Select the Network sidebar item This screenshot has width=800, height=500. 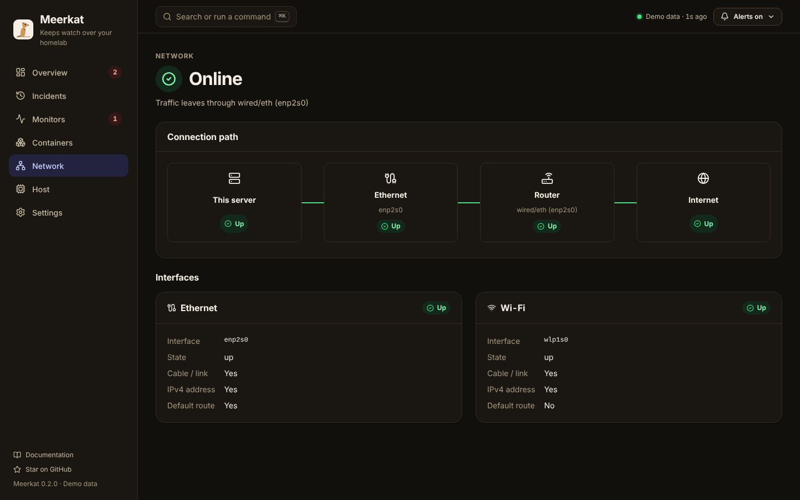click(68, 166)
